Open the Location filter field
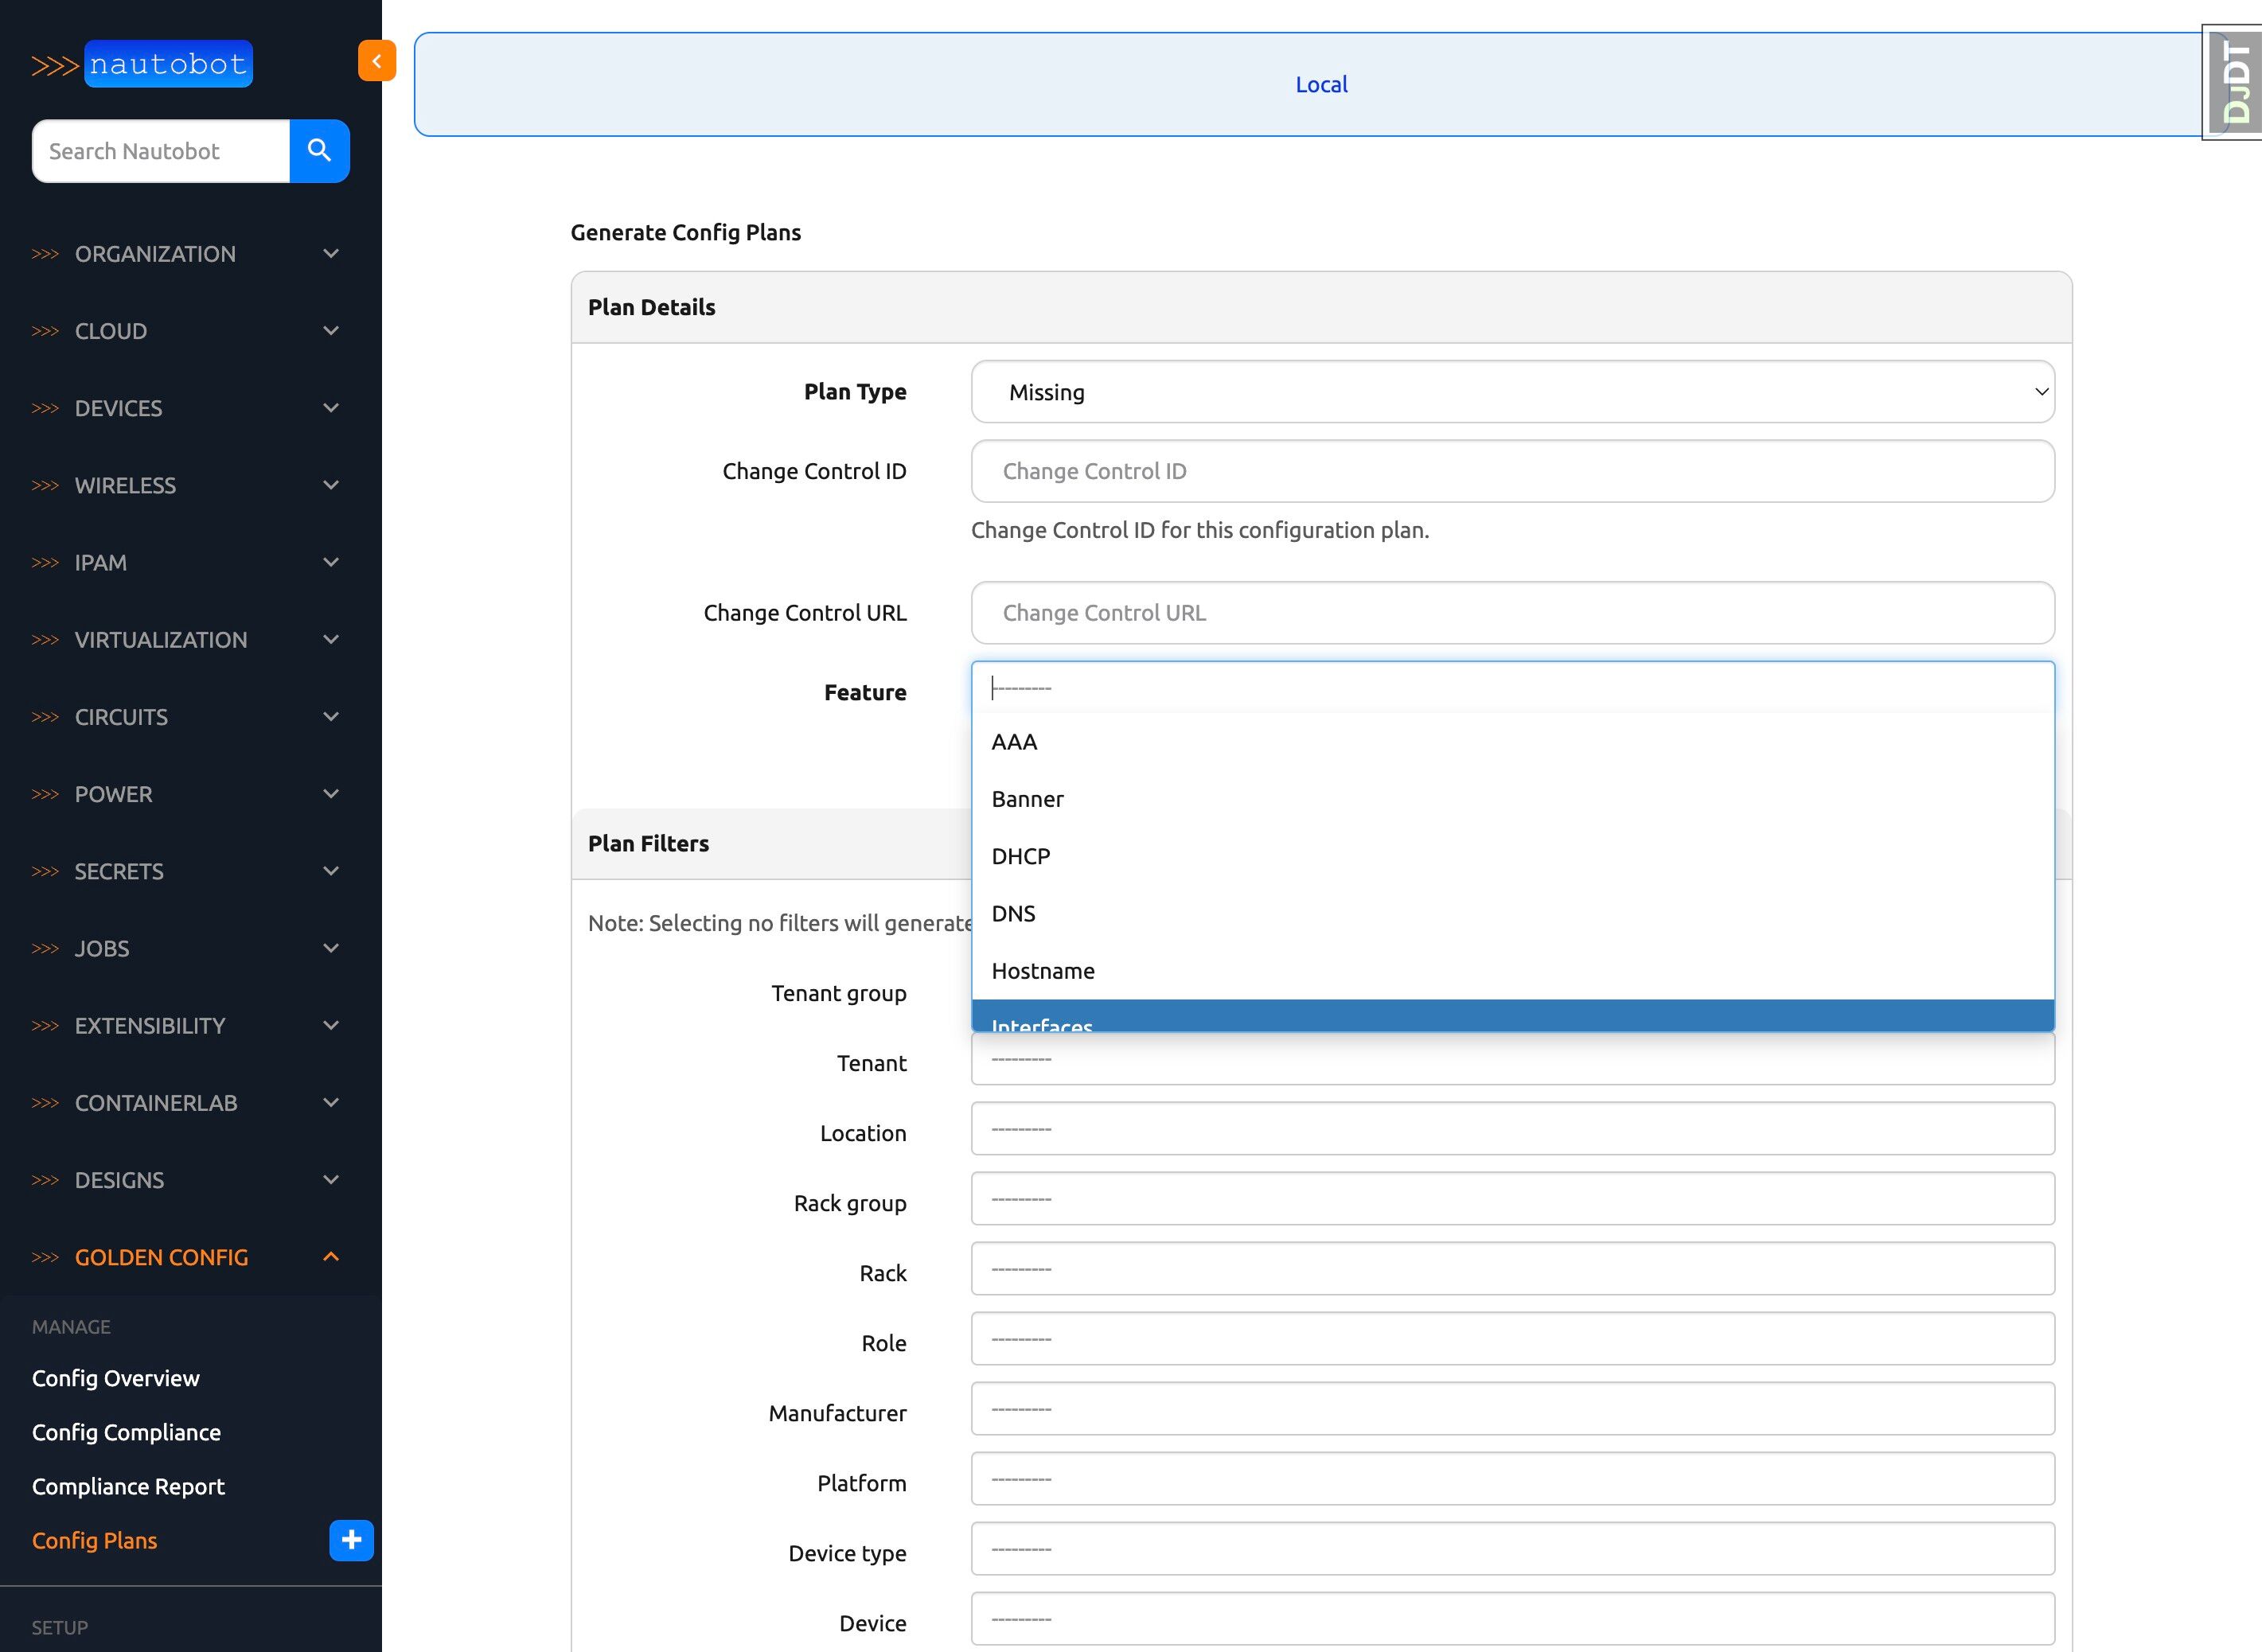The height and width of the screenshot is (1652, 2262). (x=1512, y=1129)
